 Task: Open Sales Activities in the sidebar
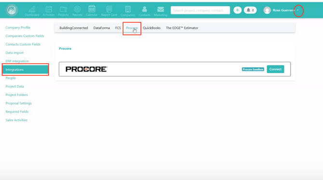16,120
